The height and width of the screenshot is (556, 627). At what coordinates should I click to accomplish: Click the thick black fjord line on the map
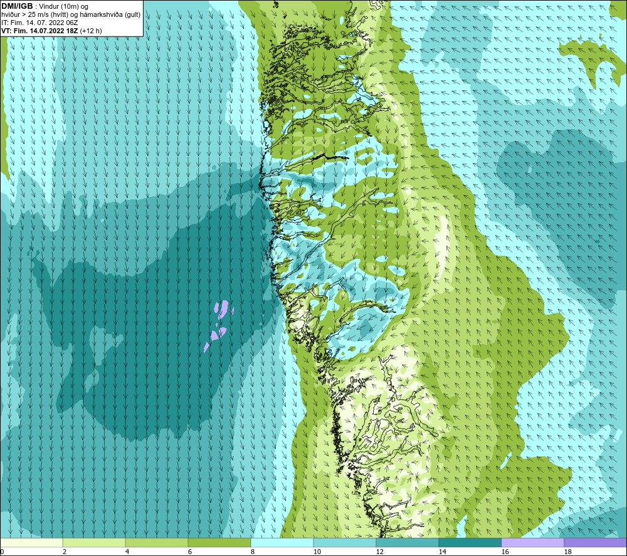[330, 157]
